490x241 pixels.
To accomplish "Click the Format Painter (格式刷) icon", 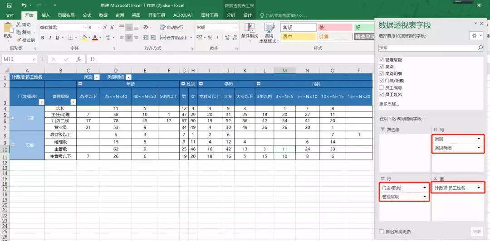I will (19, 40).
